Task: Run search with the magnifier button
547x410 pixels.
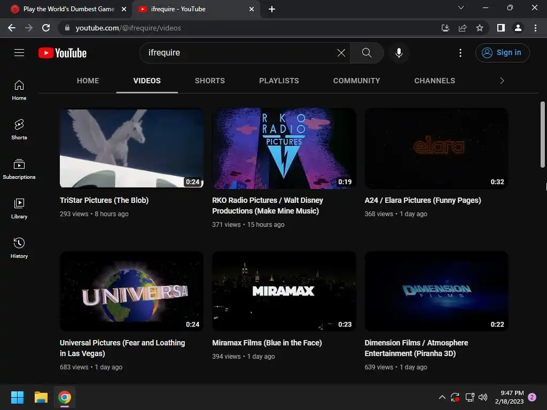Action: (366, 53)
